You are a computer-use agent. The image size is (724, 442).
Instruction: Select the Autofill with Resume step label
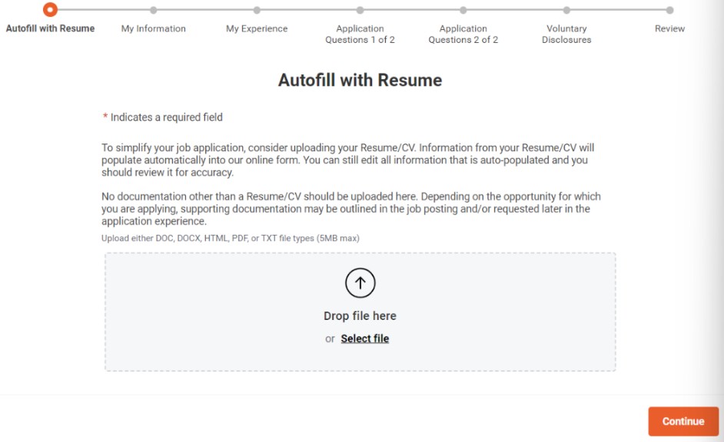coord(51,28)
